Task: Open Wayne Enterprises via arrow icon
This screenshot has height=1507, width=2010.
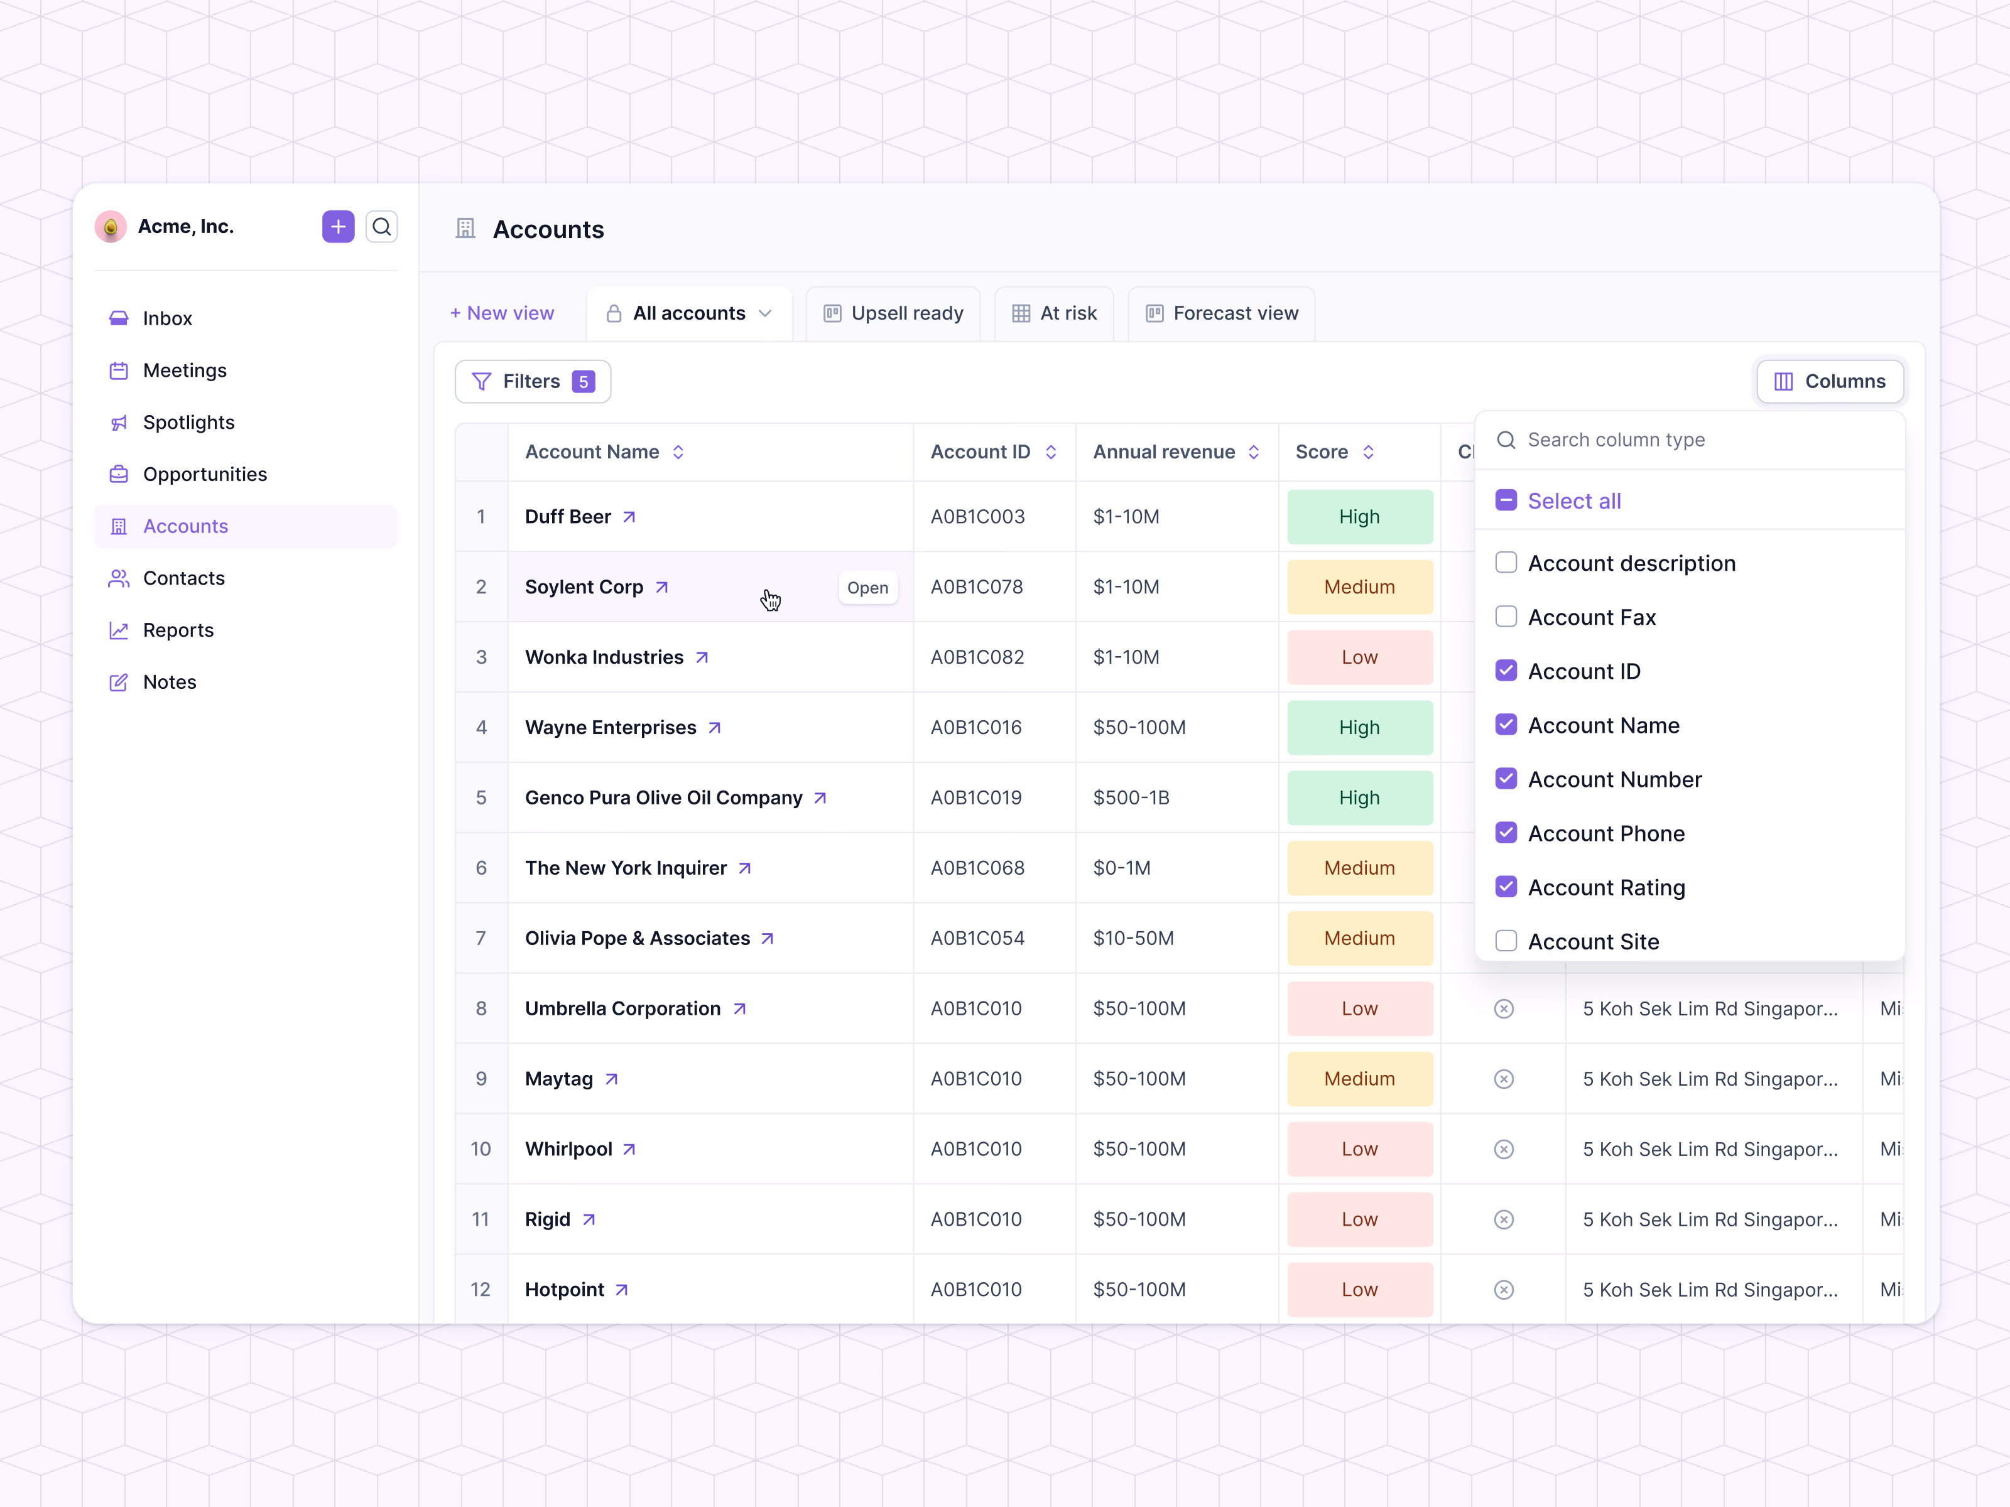Action: [714, 728]
